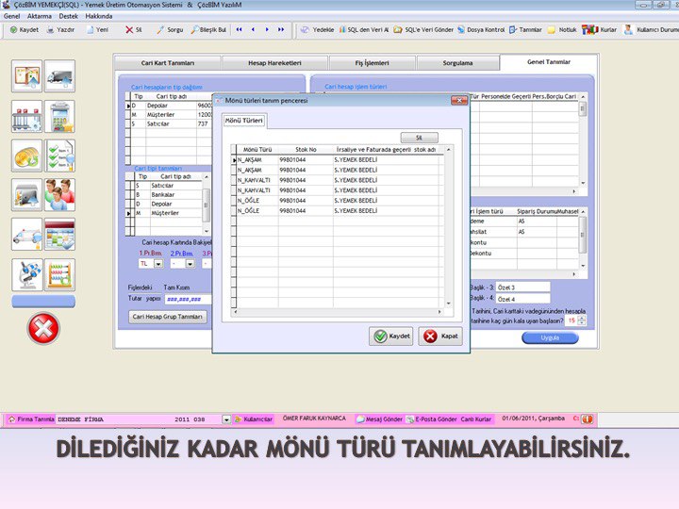Open the TL currency dropdown
Viewport: 679px width, 509px height.
point(158,264)
